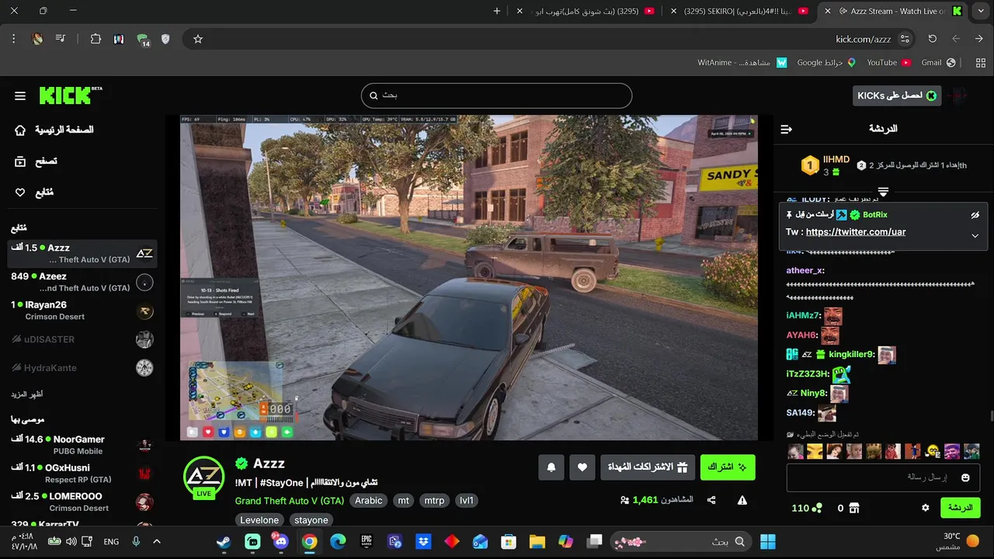Open the Google Maps bookmark

[x=826, y=63]
